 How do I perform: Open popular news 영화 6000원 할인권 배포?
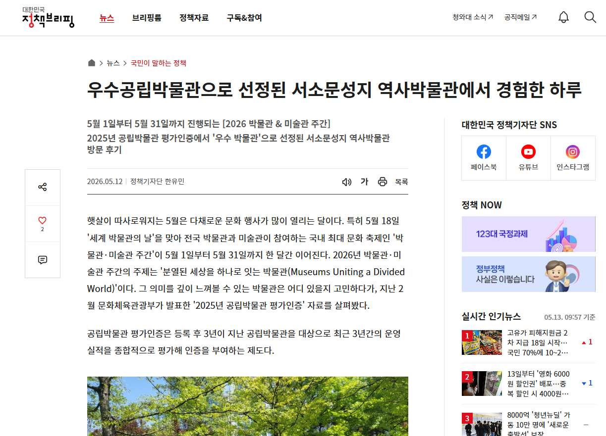[539, 384]
